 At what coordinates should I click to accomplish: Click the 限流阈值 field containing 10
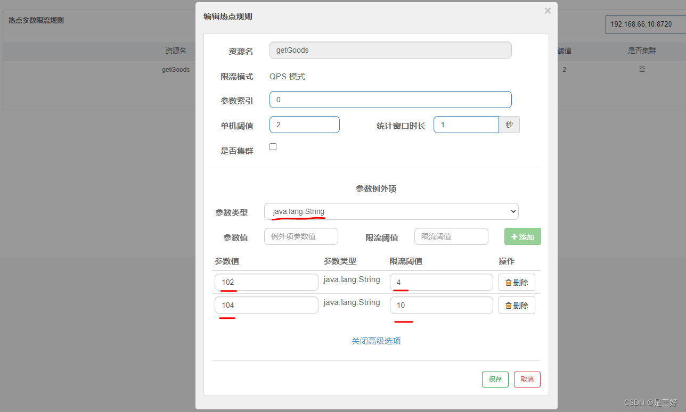(x=442, y=305)
